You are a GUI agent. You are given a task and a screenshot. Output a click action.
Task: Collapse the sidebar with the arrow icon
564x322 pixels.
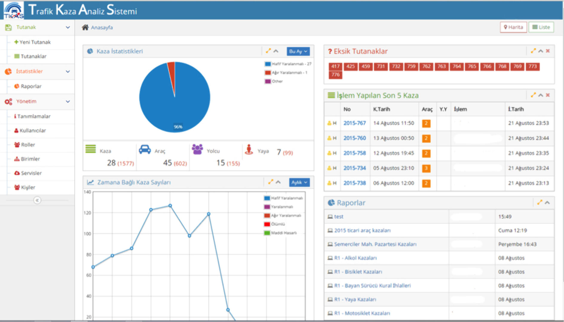pyautogui.click(x=37, y=200)
